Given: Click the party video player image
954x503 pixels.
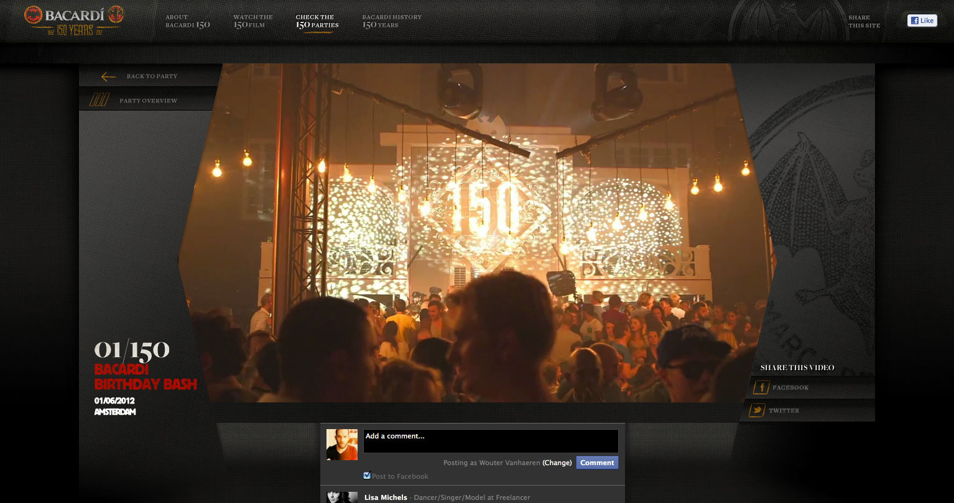Looking at the screenshot, I should click(477, 233).
